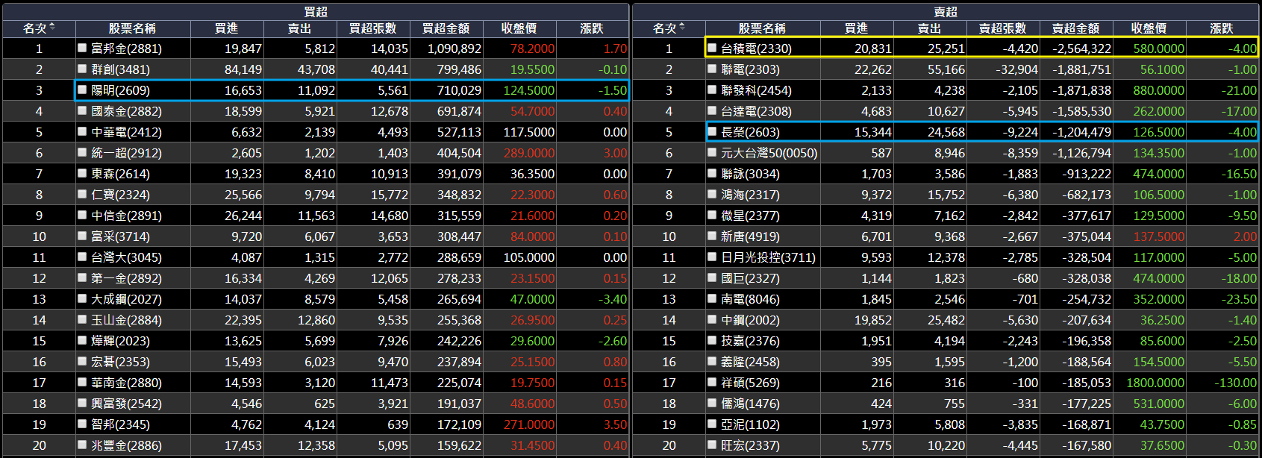Select the 玉山金(2884) checkbox
Viewport: 1262px width, 458px height.
tap(82, 319)
